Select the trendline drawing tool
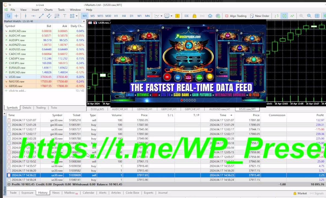This screenshot has width=326, height=198. 41,16
